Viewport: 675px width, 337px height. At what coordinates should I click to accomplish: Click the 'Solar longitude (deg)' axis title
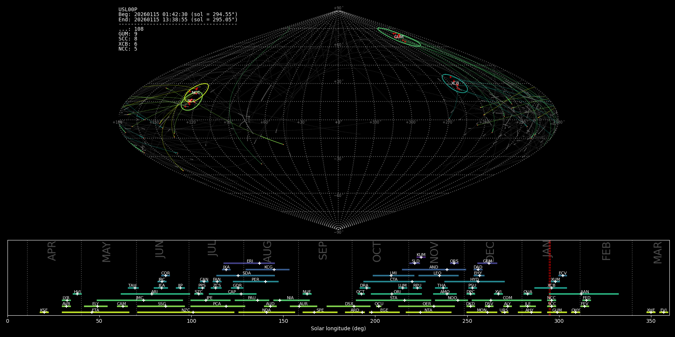338,328
